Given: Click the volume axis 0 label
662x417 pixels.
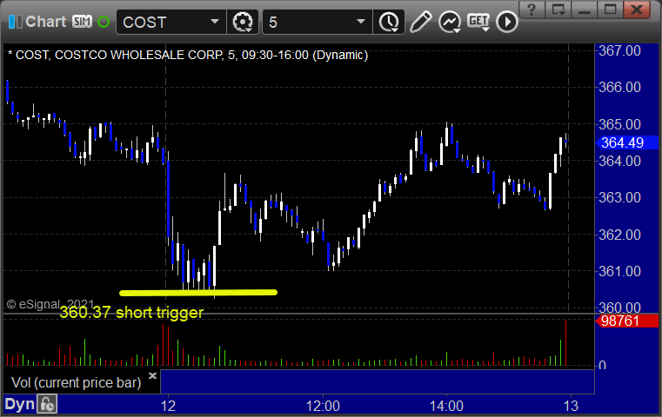Looking at the screenshot, I should click(603, 365).
